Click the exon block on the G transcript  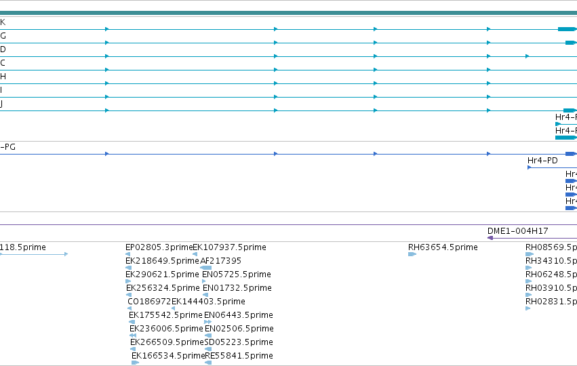click(571, 43)
